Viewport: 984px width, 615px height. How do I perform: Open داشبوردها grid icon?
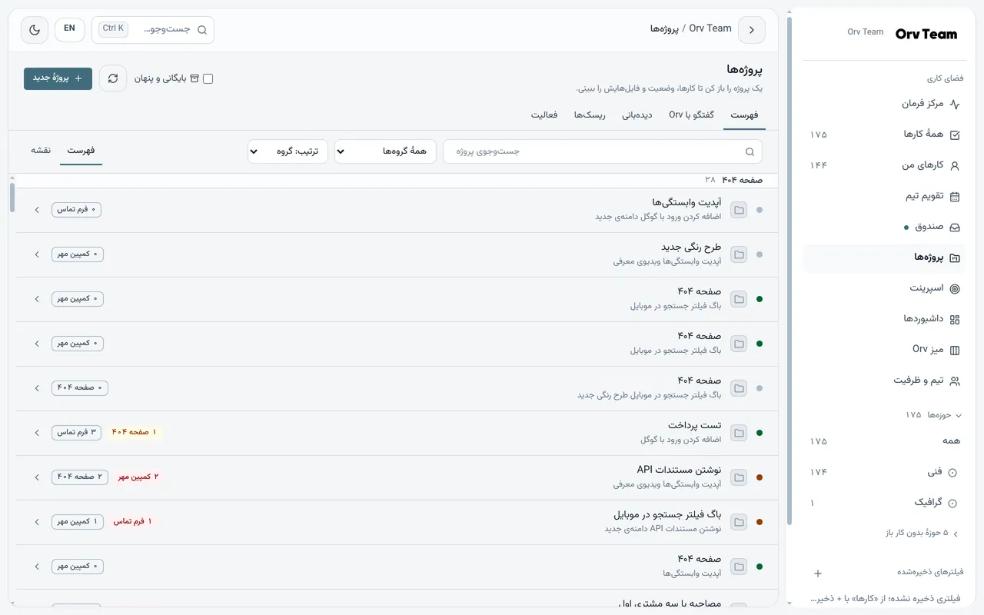(x=955, y=319)
